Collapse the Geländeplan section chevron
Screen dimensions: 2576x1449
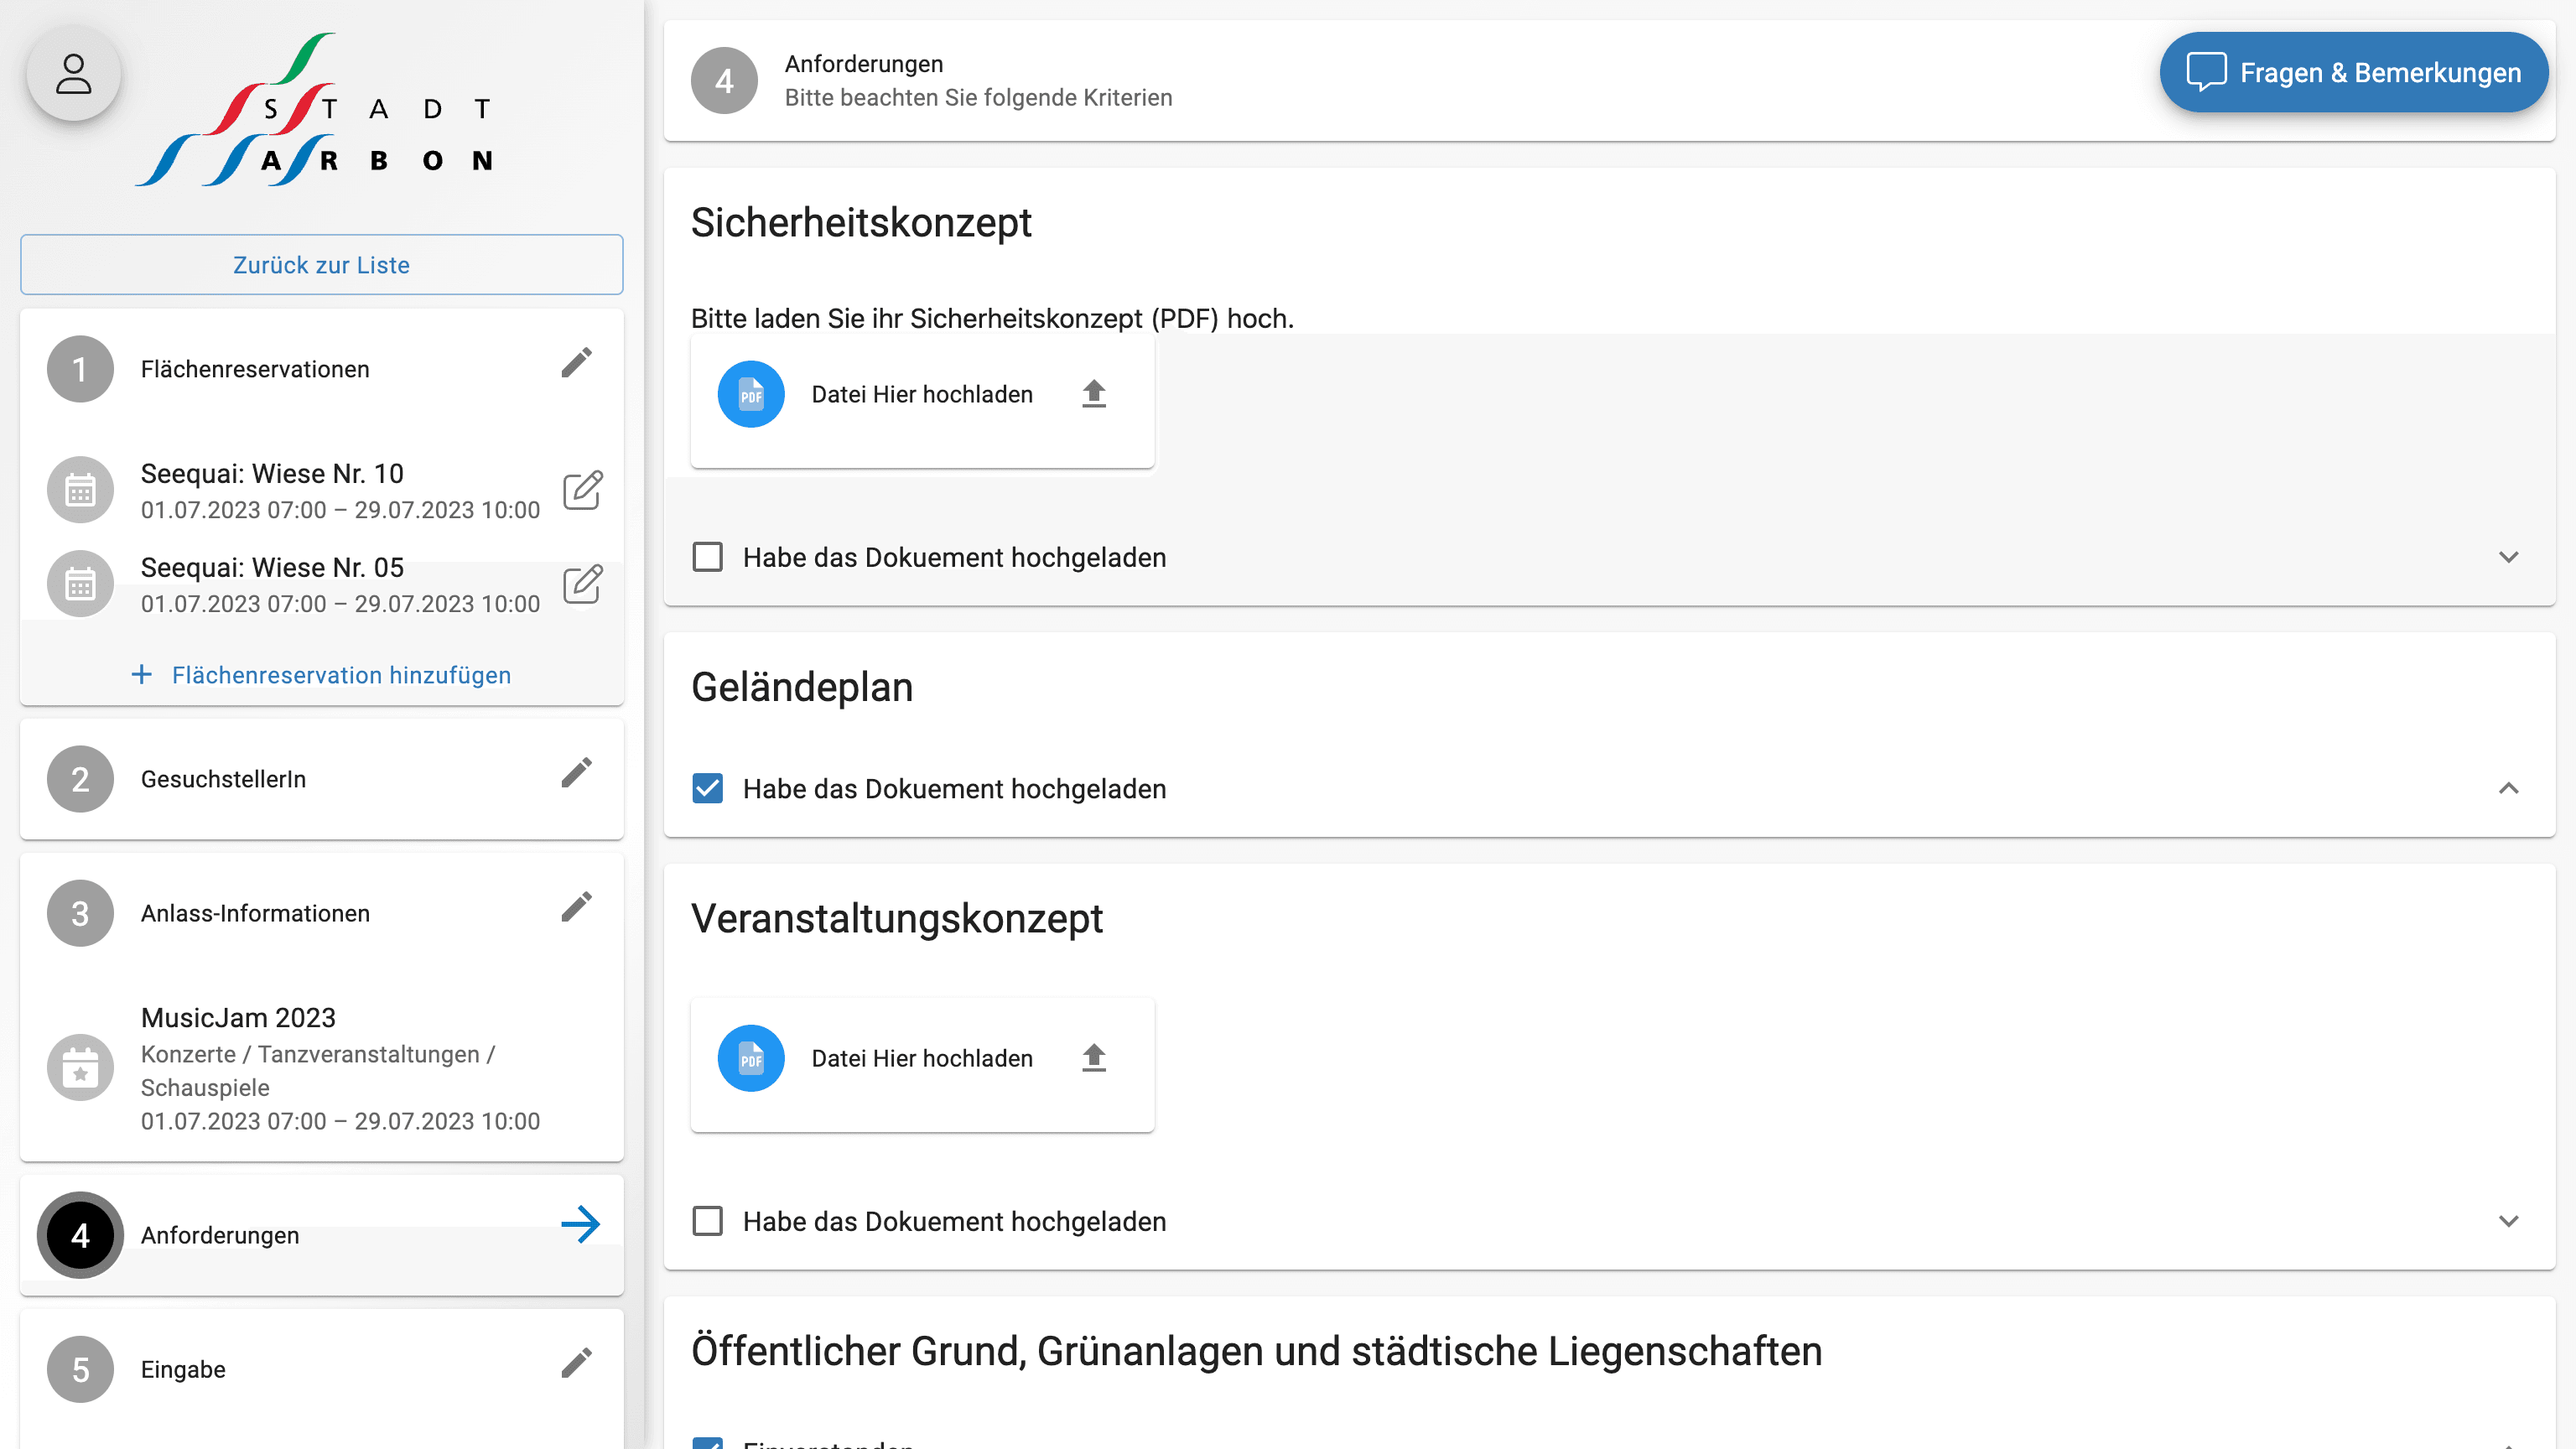tap(2509, 789)
